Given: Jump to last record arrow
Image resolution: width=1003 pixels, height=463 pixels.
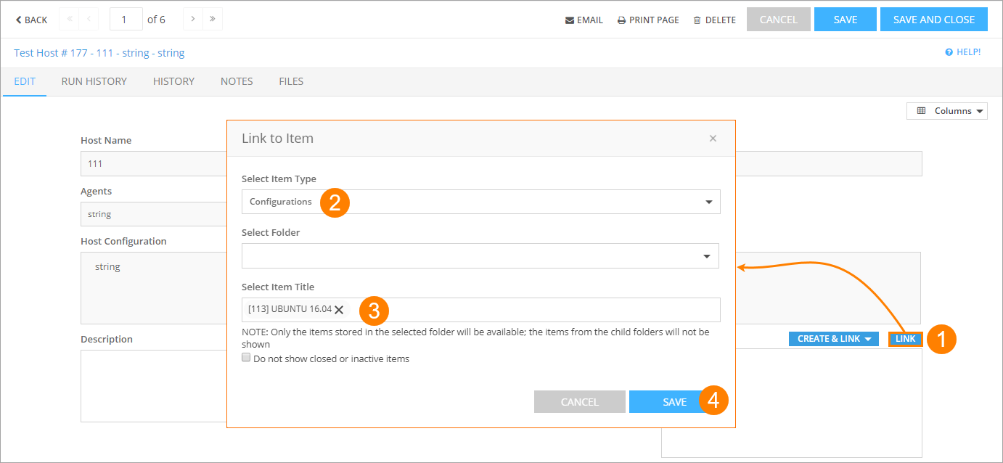Looking at the screenshot, I should pos(212,20).
